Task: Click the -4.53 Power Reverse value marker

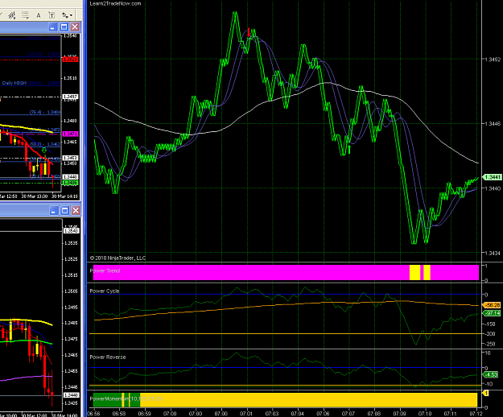Action: pos(491,374)
